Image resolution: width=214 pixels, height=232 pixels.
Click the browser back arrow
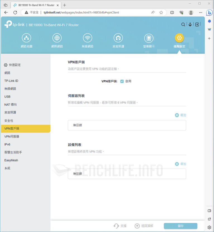6,13
